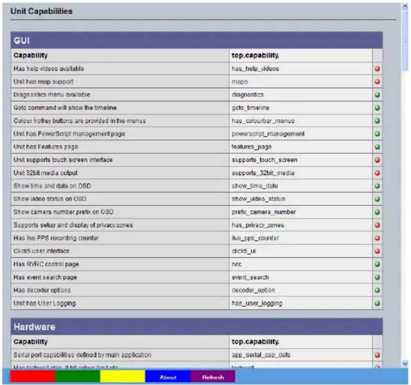Click green dot for event_search
This screenshot has height=385, width=411.
coord(377,277)
